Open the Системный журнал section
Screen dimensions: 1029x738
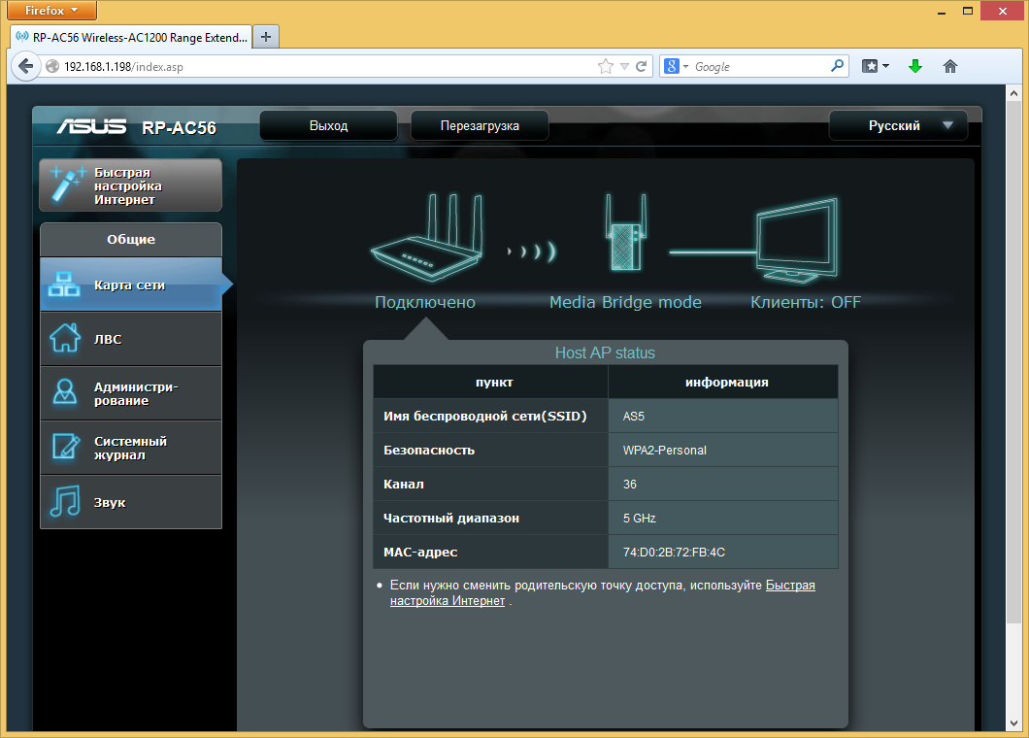[x=131, y=448]
